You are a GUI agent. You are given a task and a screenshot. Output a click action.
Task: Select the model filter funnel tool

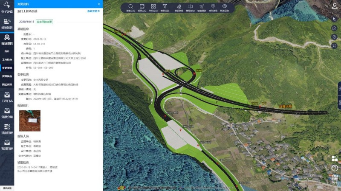coord(165,7)
